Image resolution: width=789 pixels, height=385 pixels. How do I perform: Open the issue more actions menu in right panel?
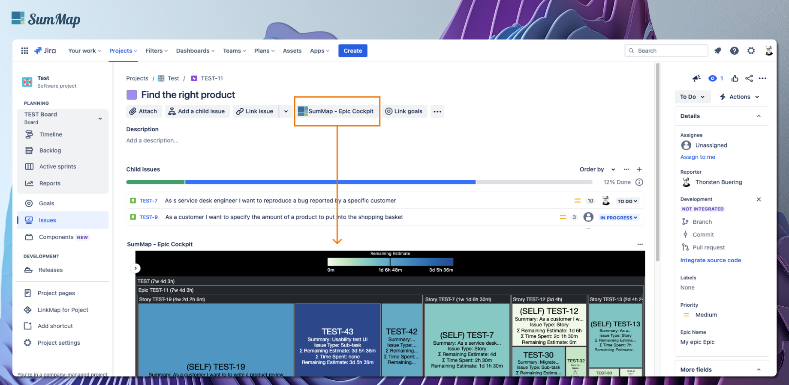(762, 78)
